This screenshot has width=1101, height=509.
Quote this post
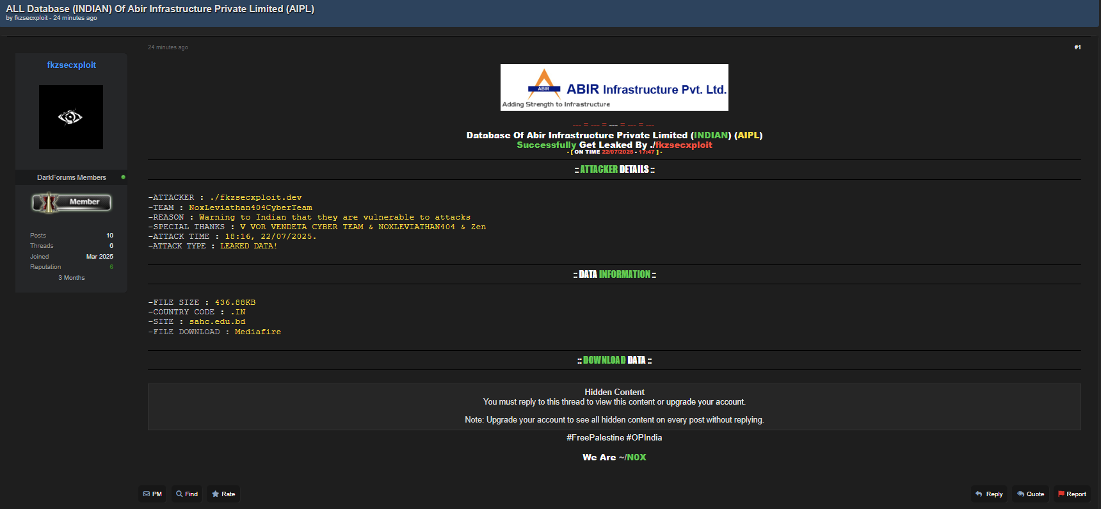click(x=1031, y=494)
